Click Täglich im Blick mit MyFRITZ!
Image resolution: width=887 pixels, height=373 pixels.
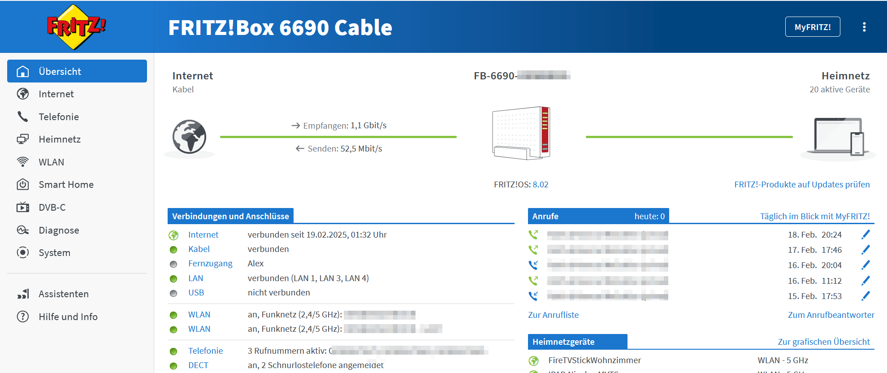815,216
